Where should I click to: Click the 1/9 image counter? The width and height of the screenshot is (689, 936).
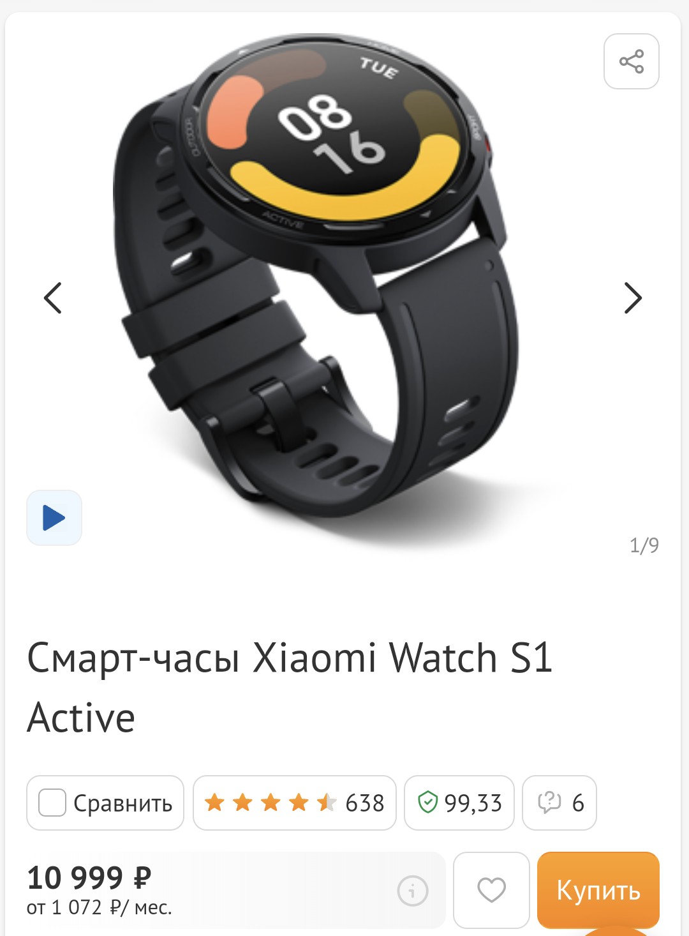pyautogui.click(x=644, y=545)
